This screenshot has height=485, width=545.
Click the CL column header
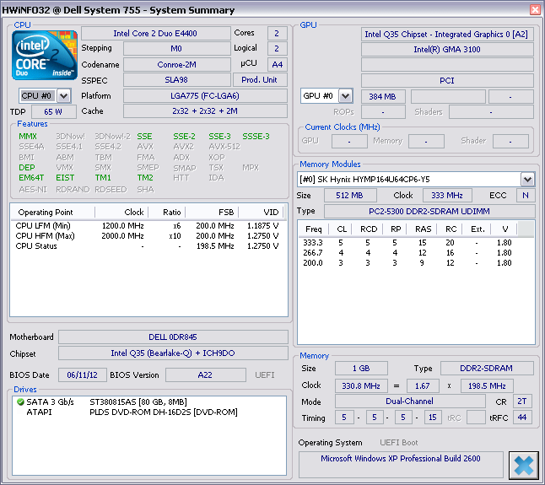[340, 229]
